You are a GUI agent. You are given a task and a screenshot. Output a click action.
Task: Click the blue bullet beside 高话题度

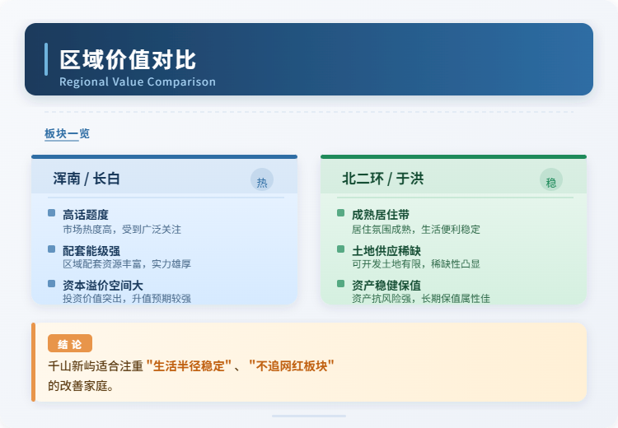tap(52, 213)
